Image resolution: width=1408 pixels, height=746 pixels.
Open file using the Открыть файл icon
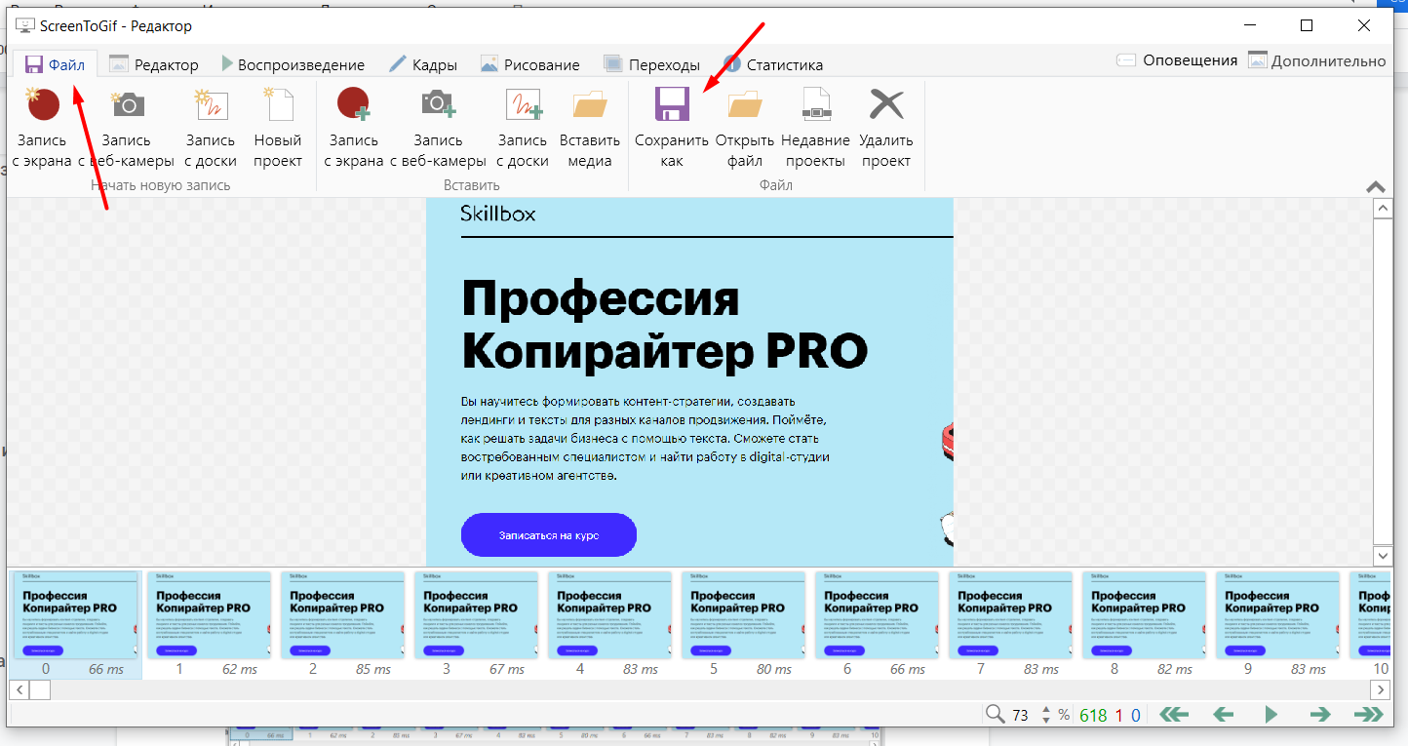click(744, 104)
